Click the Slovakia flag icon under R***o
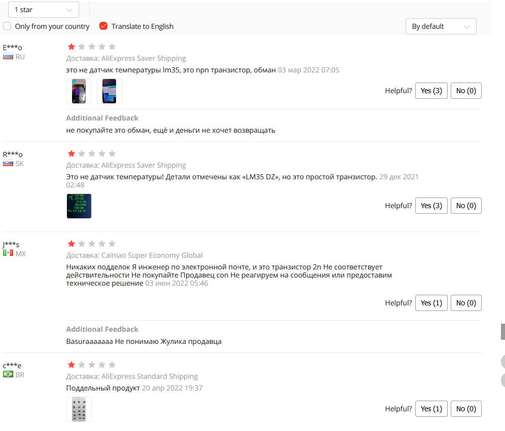 (x=8, y=164)
